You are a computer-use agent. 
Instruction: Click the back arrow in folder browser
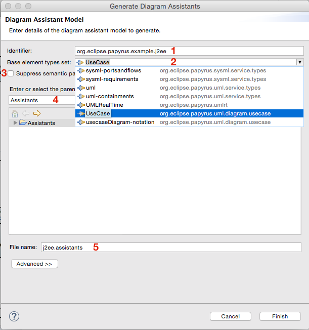click(26, 113)
